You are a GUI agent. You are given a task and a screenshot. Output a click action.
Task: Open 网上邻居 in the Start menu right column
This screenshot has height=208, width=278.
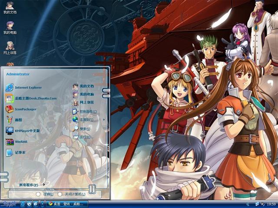tap(83, 102)
